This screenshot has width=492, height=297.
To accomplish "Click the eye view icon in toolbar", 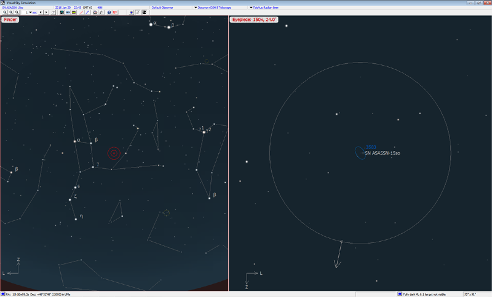I will 131,12.
